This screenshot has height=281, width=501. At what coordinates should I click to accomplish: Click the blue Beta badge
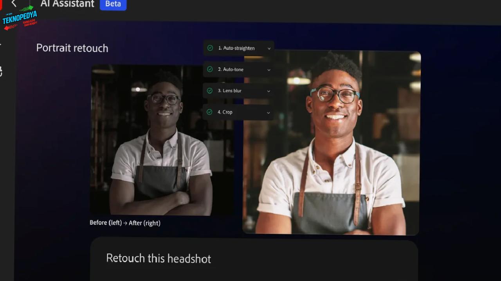pyautogui.click(x=113, y=4)
